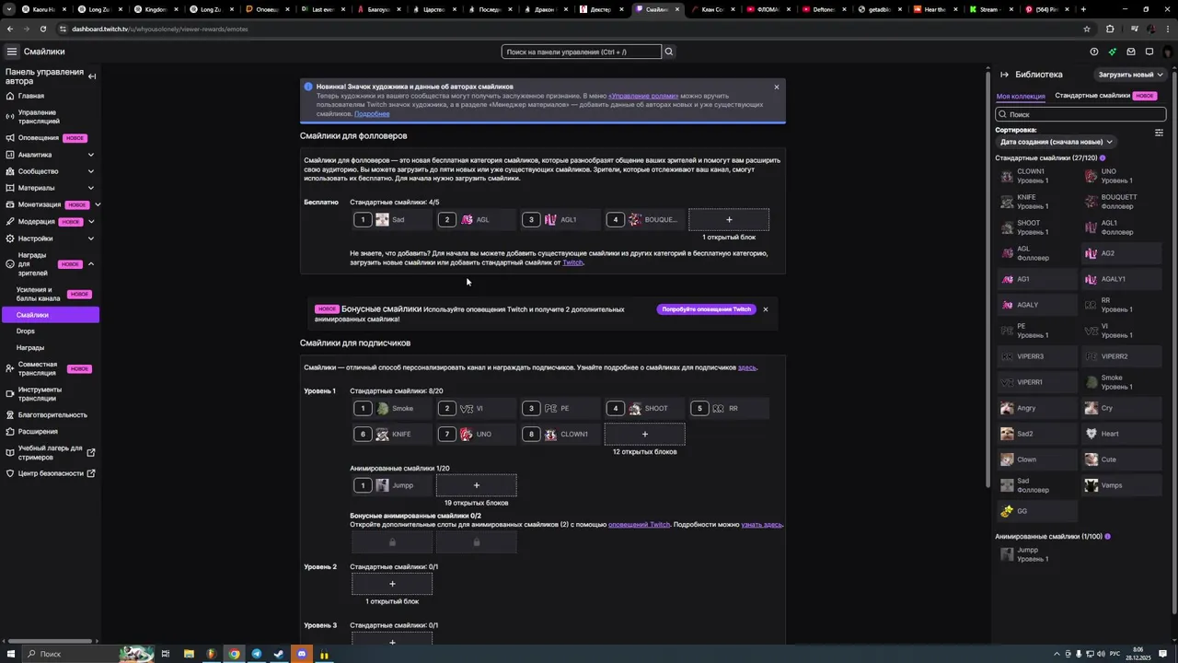Open the hamburger menu beside Смайлики title

11,52
